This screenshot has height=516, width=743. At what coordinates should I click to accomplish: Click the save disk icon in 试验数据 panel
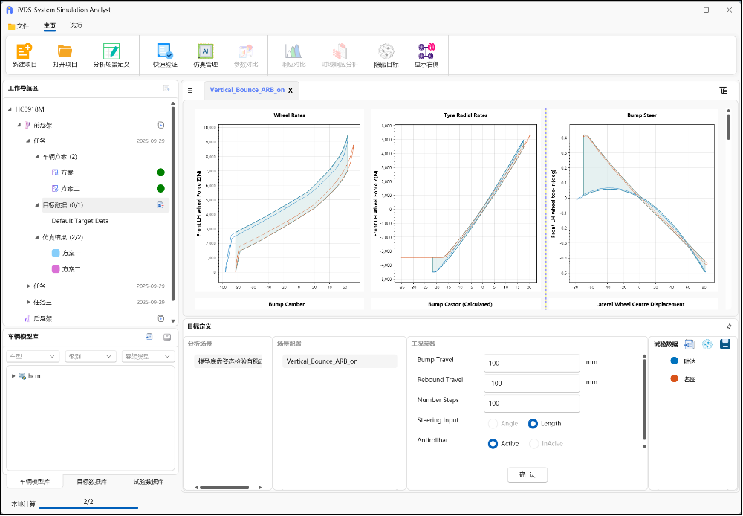click(x=725, y=344)
